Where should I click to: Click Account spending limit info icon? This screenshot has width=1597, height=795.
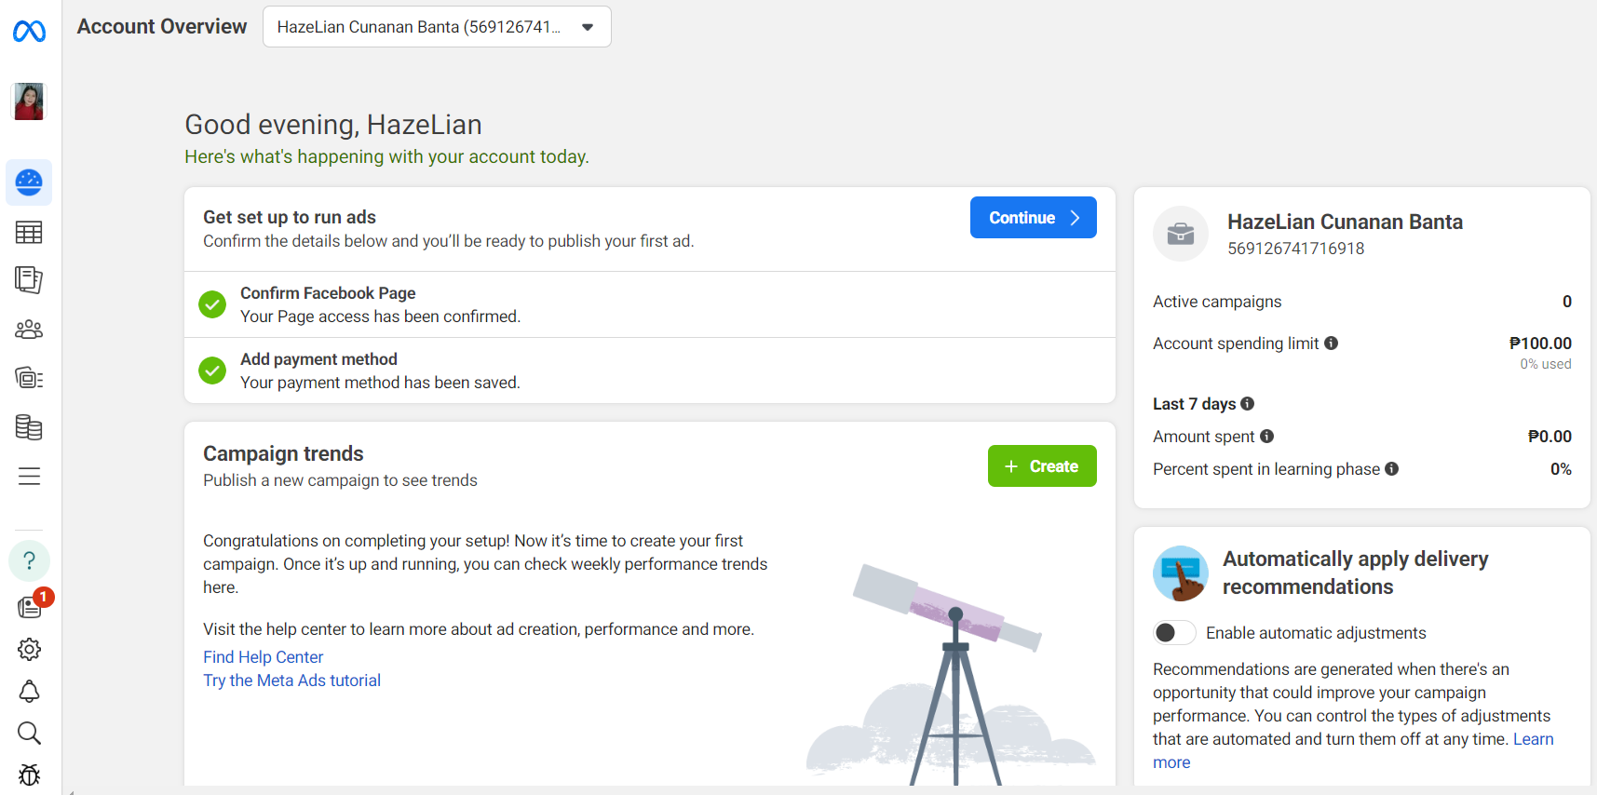pos(1332,344)
